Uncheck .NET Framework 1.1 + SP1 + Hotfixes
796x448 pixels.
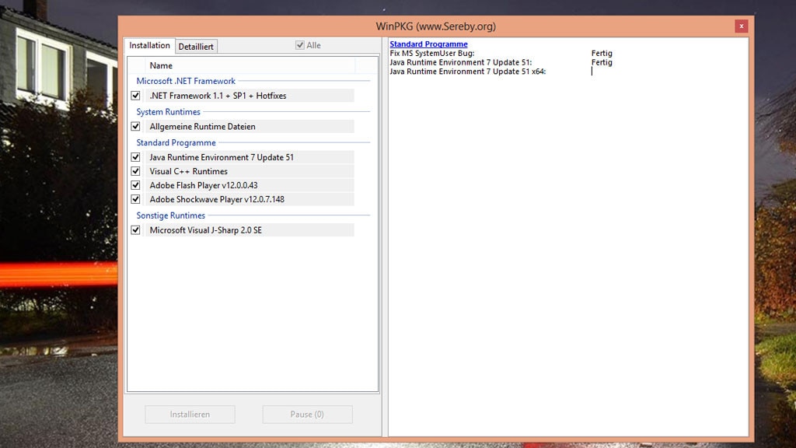135,96
